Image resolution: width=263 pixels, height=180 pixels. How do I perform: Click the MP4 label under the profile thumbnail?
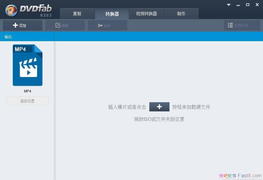[27, 91]
